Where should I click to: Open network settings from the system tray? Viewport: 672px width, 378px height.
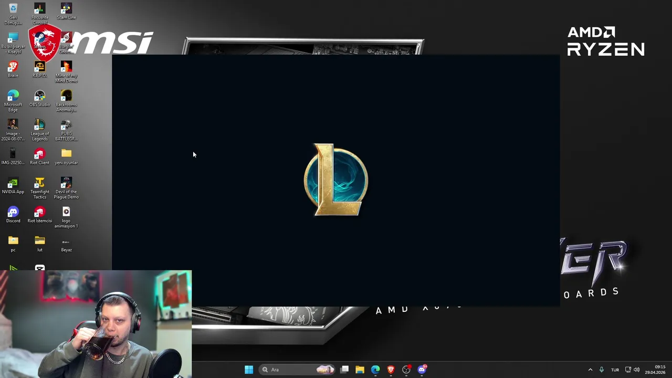coord(628,370)
